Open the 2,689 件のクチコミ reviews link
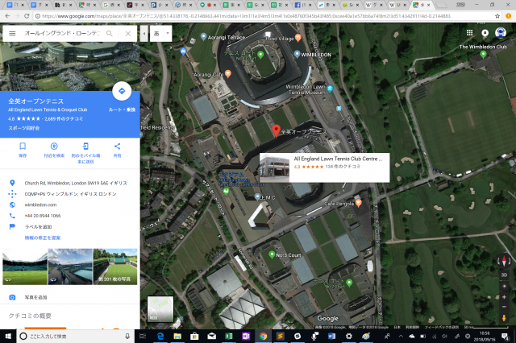 point(64,118)
